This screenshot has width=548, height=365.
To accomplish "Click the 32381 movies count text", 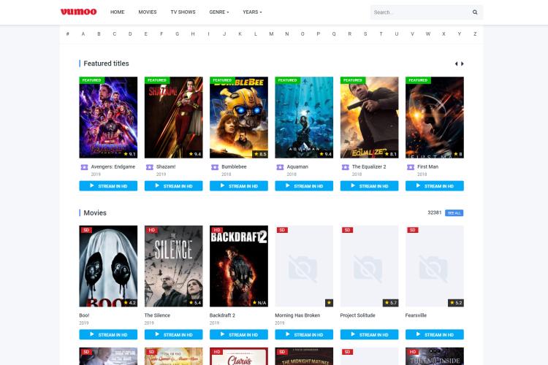I will tap(435, 212).
